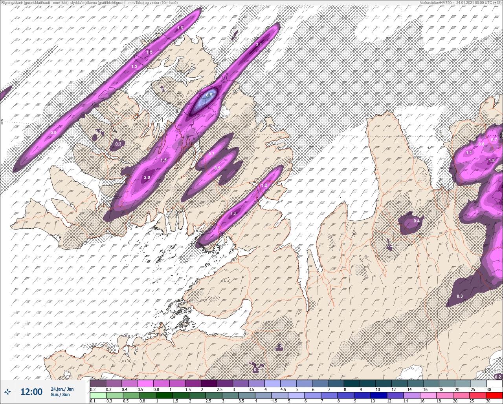Click the 2.1 value on the snow band

tap(259, 45)
